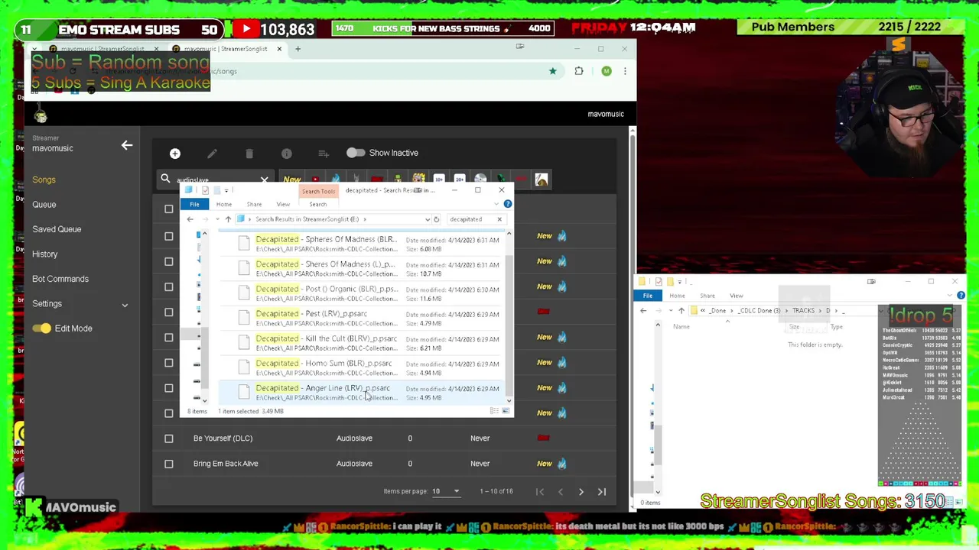
Task: Click refresh icon next to address bar
Action: (x=436, y=219)
